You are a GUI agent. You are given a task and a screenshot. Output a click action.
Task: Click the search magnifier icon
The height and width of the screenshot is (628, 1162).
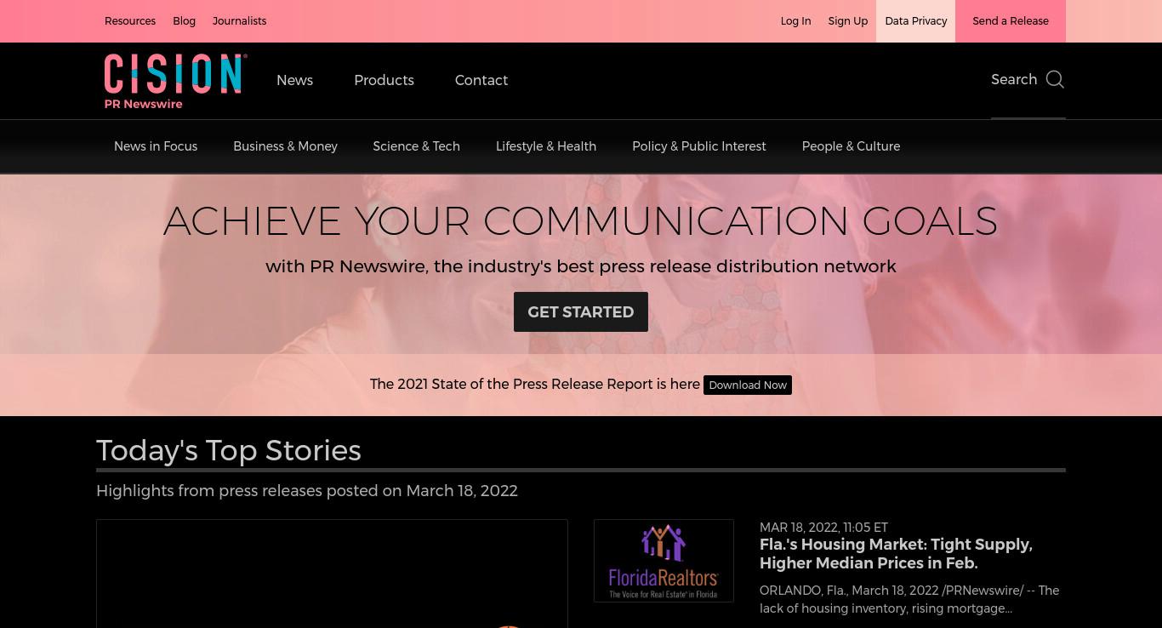[1055, 79]
